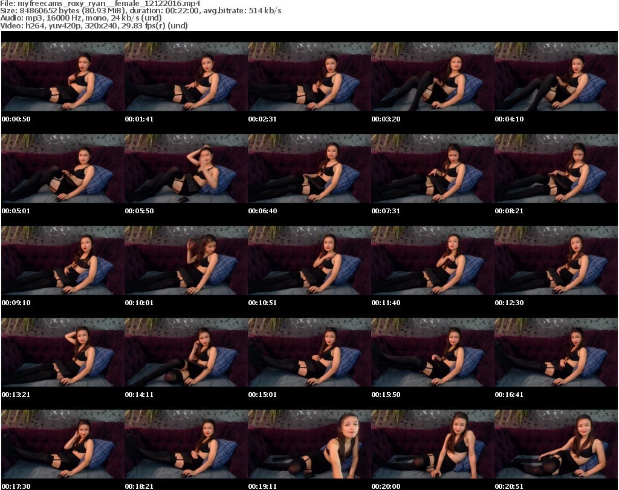Click the caption reading 00:15:01
The image size is (619, 490).
click(262, 395)
